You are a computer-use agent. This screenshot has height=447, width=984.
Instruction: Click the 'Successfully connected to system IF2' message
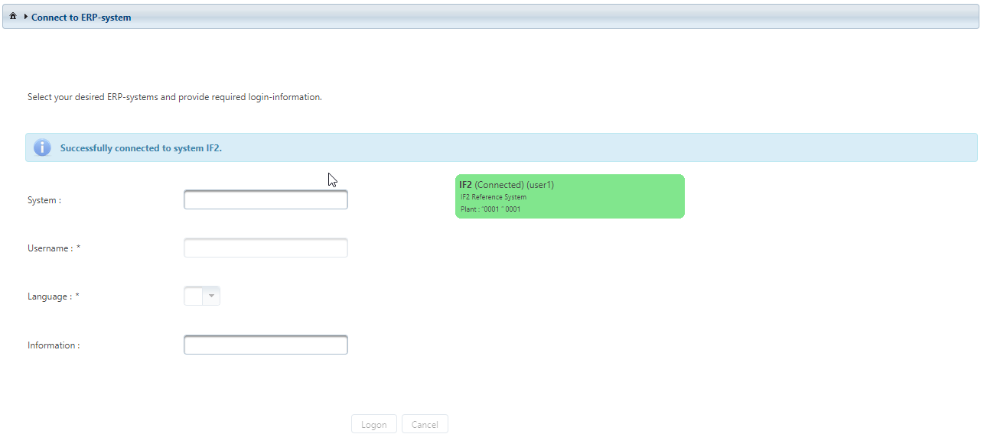click(141, 147)
